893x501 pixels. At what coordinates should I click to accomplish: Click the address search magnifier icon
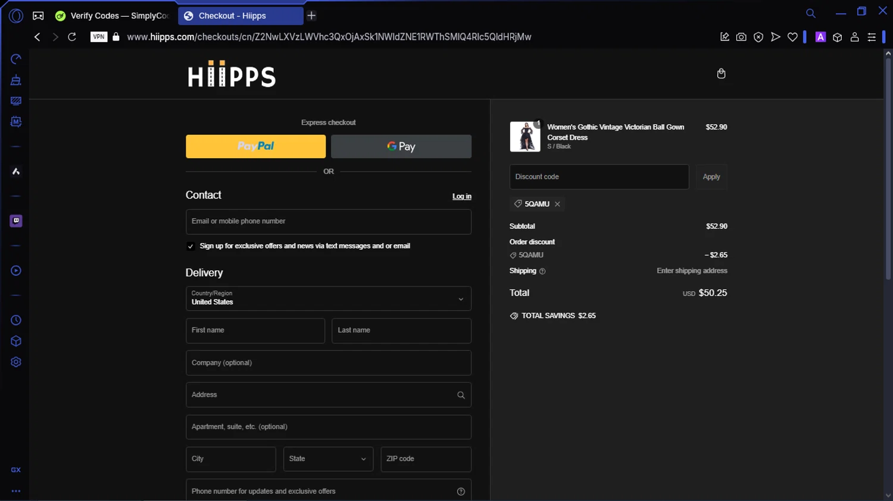[461, 395]
